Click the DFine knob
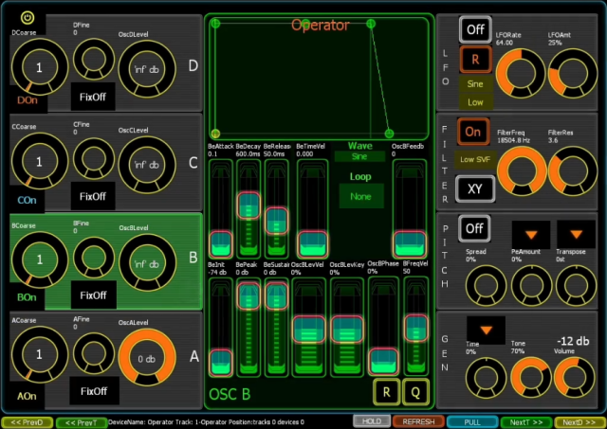This screenshot has width=607, height=429. [94, 59]
